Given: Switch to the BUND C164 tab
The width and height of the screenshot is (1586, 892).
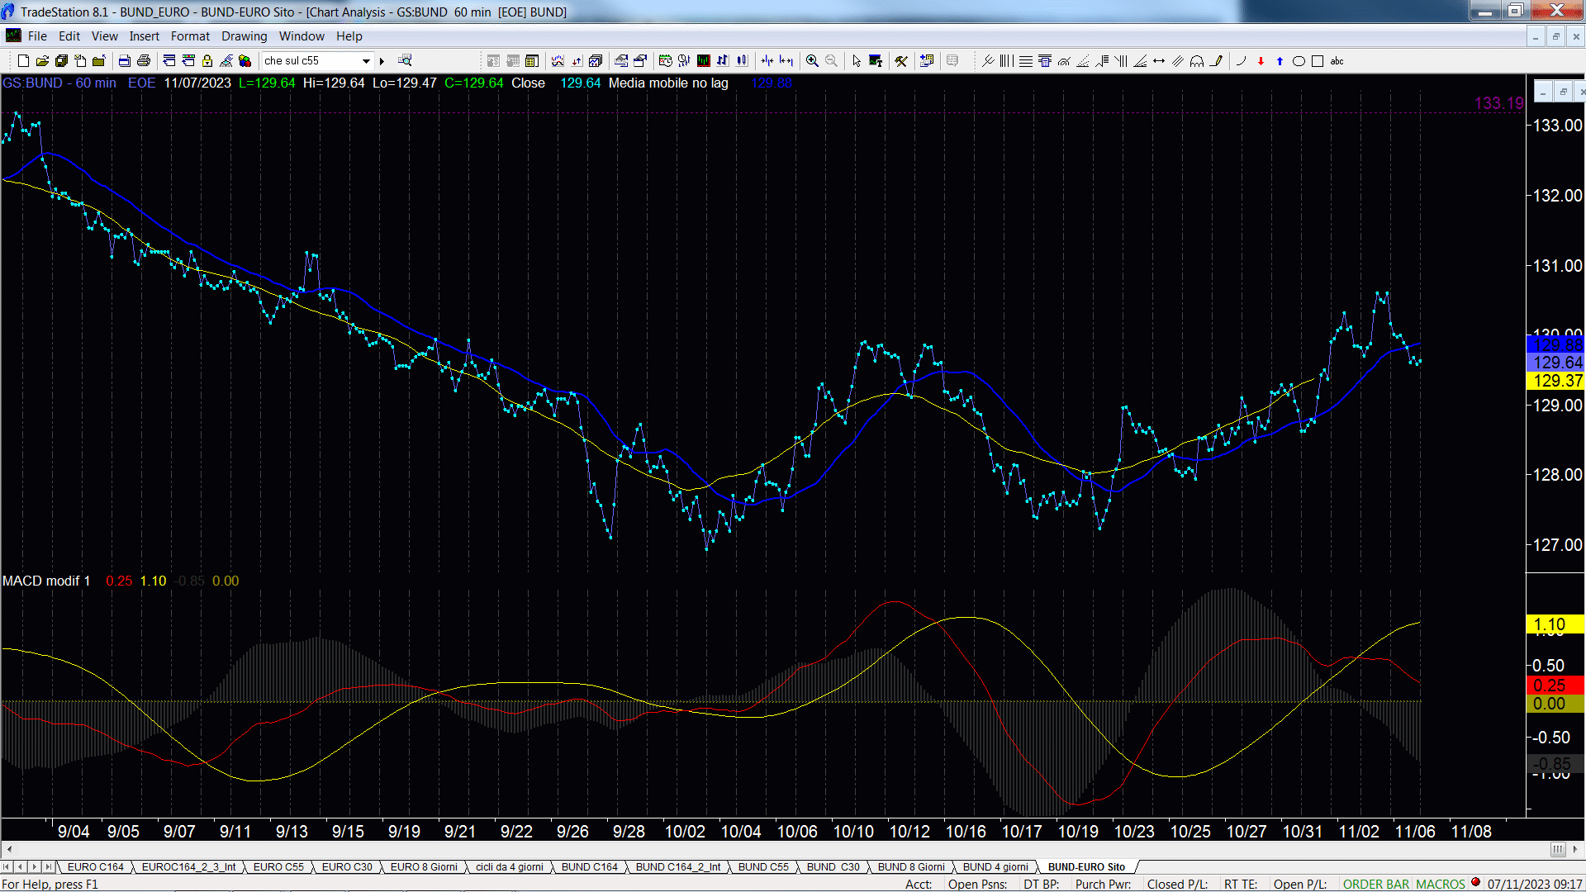Looking at the screenshot, I should (x=590, y=867).
